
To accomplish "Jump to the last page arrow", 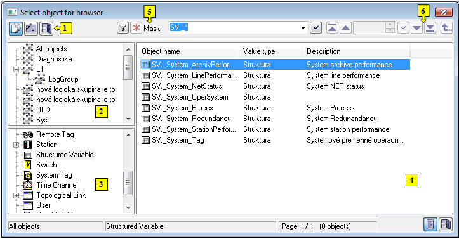I will coord(430,28).
